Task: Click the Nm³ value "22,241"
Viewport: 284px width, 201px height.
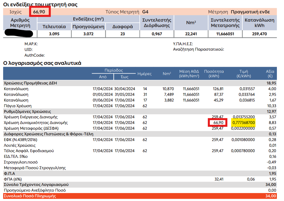Action: [191, 34]
